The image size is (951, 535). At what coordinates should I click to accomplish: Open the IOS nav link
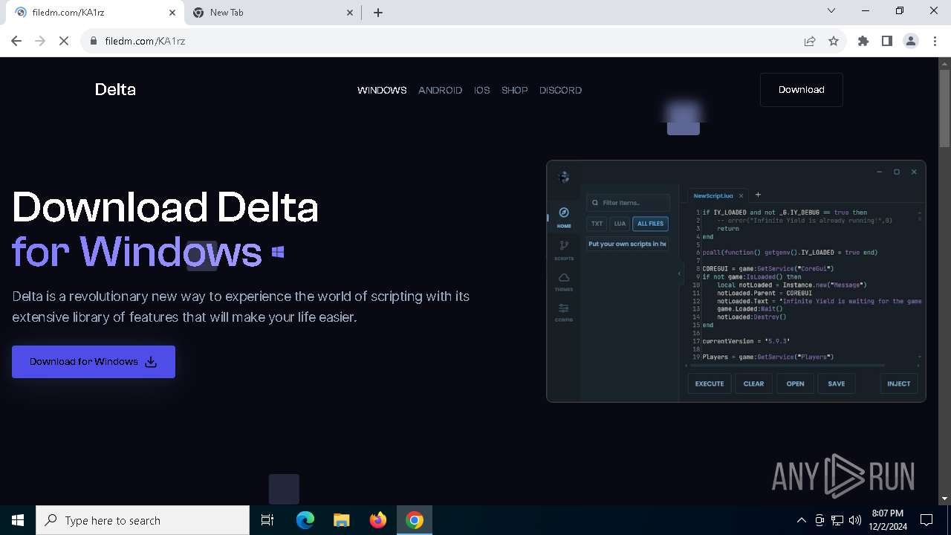482,90
